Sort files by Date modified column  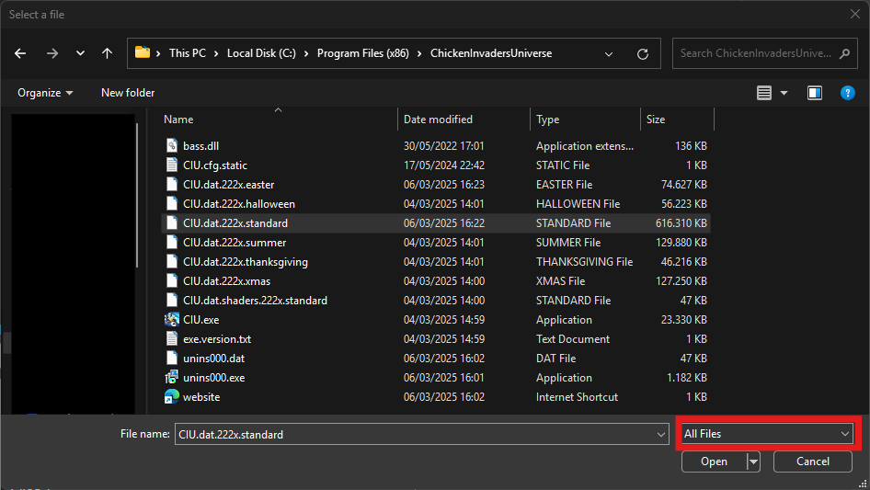click(438, 120)
